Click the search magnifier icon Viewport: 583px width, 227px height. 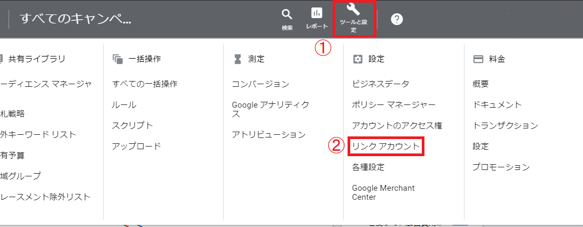pyautogui.click(x=287, y=14)
